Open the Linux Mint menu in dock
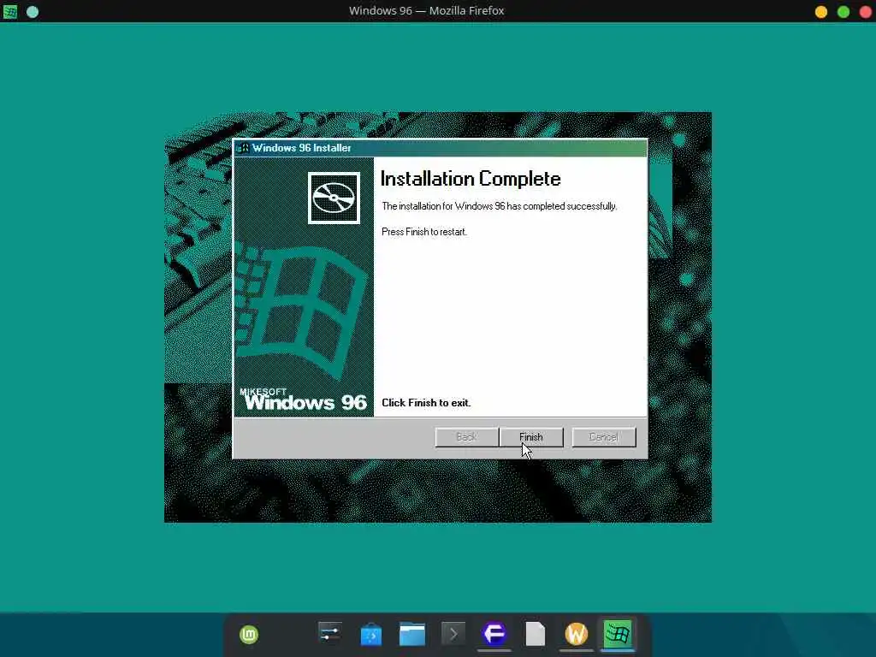Viewport: 876px width, 657px height. point(249,634)
